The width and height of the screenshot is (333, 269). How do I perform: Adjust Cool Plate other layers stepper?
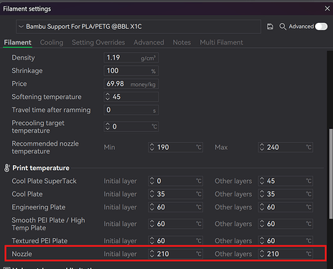[262, 194]
